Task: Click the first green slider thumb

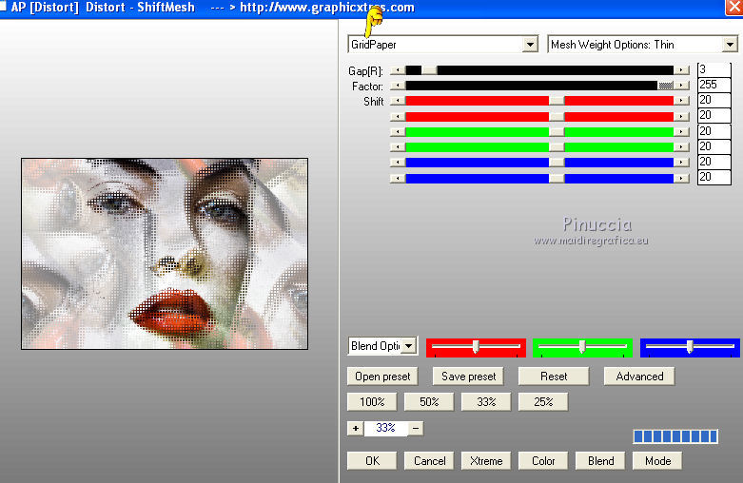Action: 557,131
